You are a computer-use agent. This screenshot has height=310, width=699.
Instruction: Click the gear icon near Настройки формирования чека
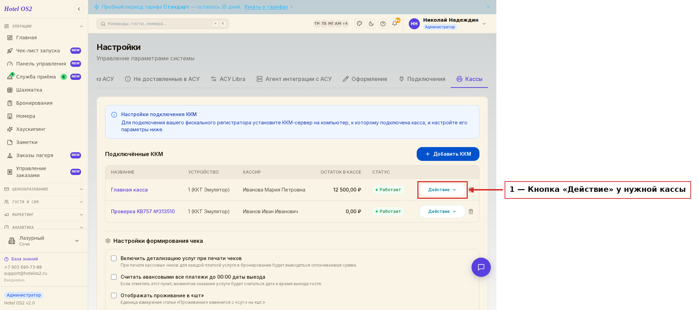tap(108, 241)
